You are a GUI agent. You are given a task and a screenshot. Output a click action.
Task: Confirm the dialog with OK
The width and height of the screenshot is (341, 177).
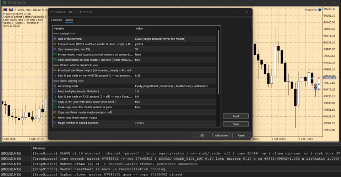[202, 135]
